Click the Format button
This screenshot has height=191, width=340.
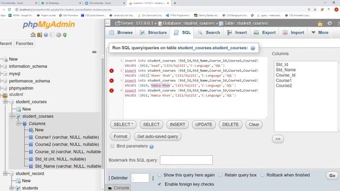[121, 136]
